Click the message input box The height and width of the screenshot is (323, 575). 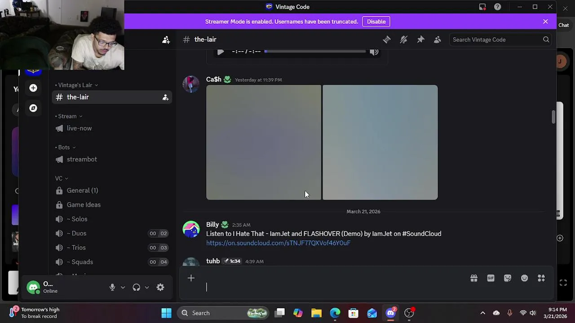click(366, 287)
